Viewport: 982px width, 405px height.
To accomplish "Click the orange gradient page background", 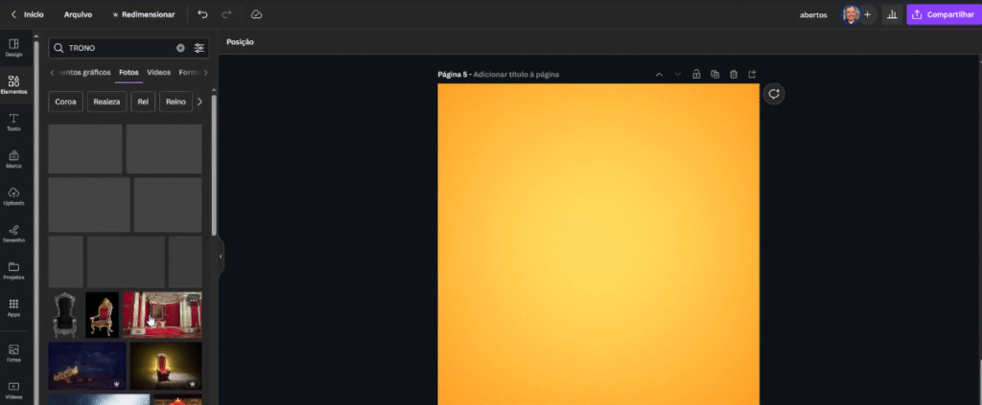I will [x=598, y=239].
